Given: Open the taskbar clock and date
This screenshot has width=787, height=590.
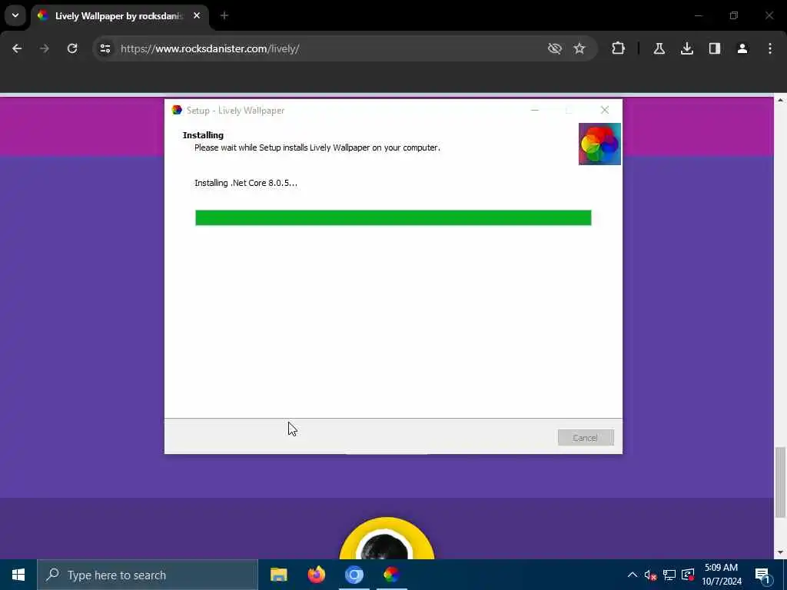Looking at the screenshot, I should (x=721, y=575).
